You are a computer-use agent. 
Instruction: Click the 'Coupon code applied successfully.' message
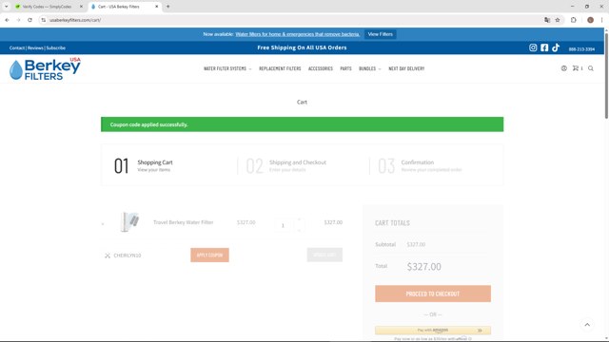(148, 124)
